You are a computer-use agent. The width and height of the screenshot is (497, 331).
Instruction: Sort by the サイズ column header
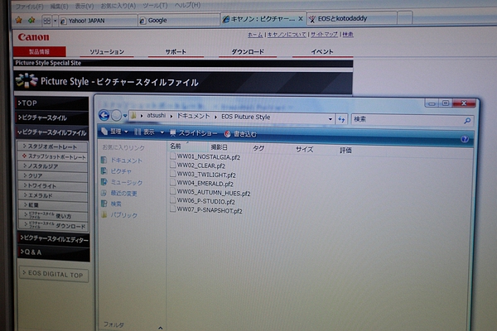[304, 149]
